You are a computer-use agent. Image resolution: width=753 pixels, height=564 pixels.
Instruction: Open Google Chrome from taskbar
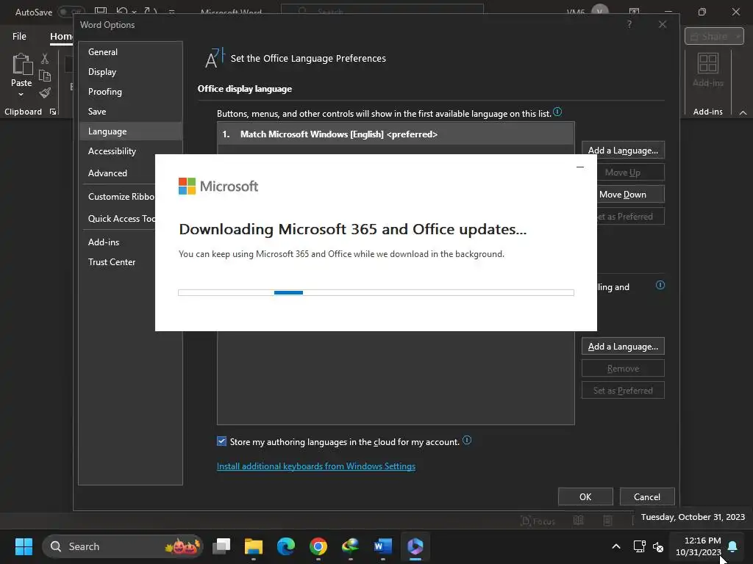tap(318, 546)
